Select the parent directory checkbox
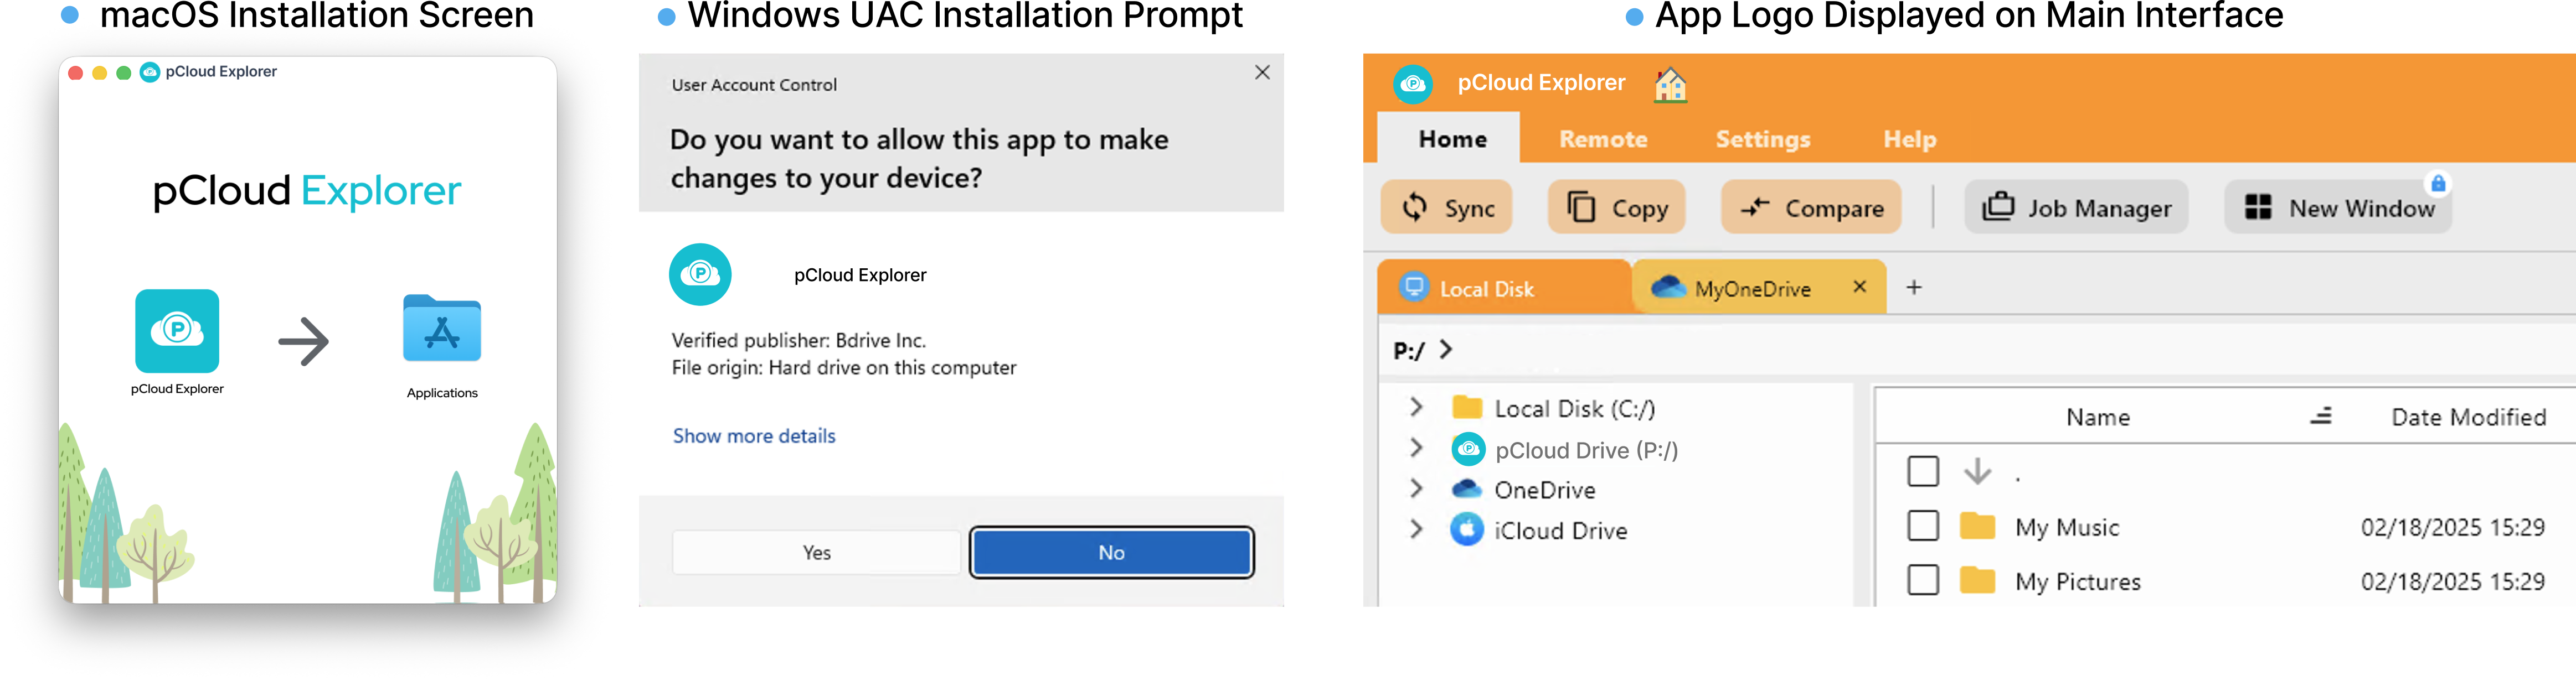The height and width of the screenshot is (681, 2576). (1923, 470)
